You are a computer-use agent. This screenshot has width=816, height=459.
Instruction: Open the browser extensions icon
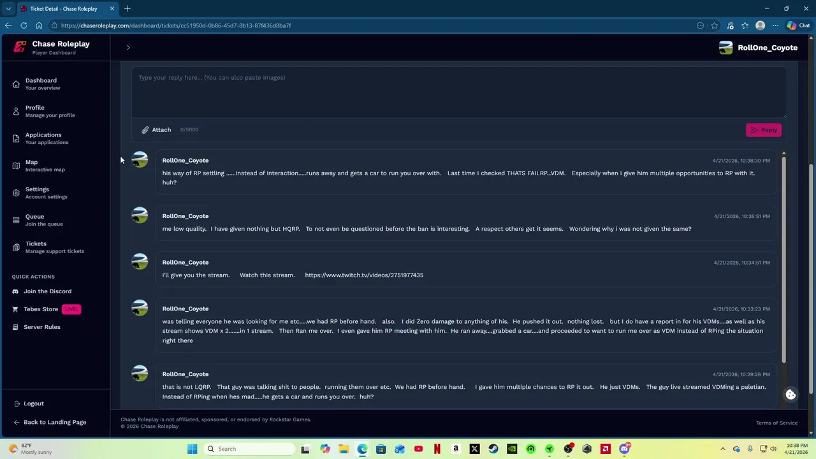pos(730,25)
